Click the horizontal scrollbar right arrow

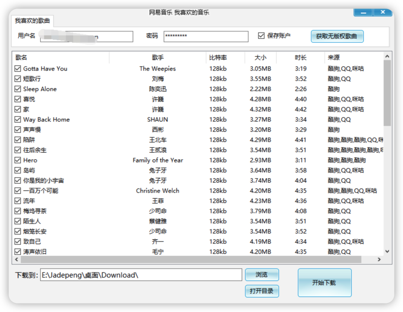pos(380,259)
